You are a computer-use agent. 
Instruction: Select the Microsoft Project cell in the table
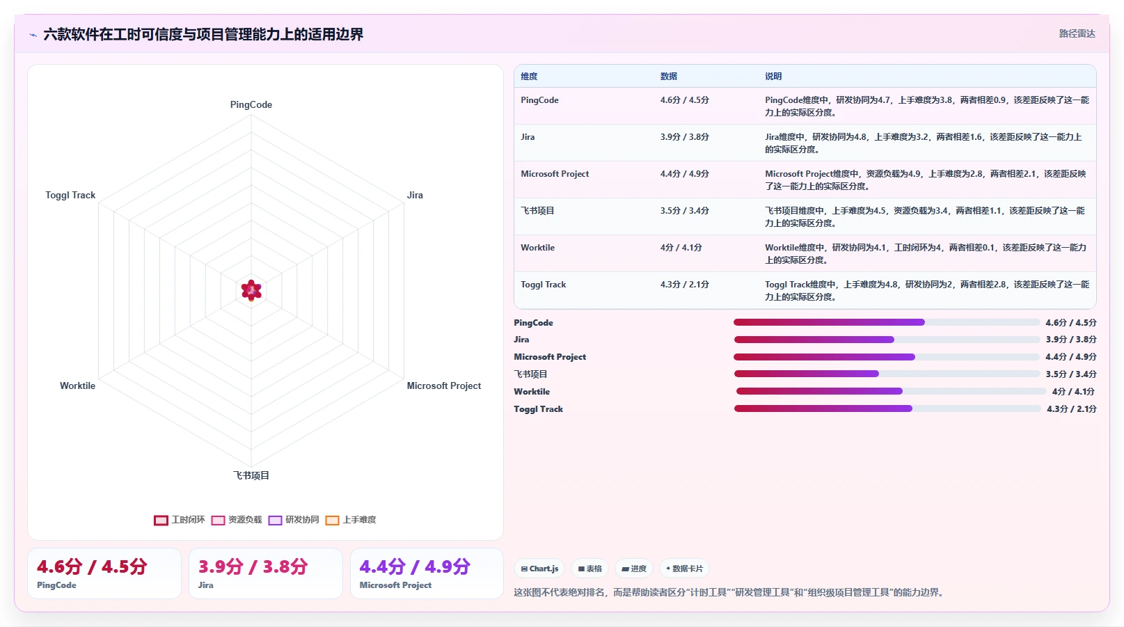[x=584, y=180]
